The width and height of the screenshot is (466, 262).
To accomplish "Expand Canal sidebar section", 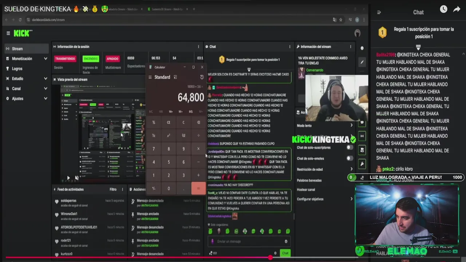I will (x=27, y=88).
